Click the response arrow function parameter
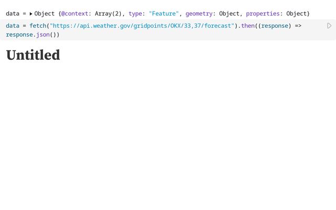This screenshot has width=336, height=210. click(276, 26)
